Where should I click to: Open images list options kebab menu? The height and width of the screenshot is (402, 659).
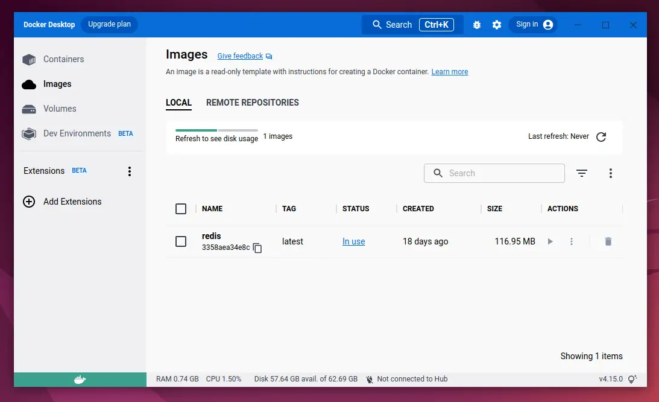point(611,173)
